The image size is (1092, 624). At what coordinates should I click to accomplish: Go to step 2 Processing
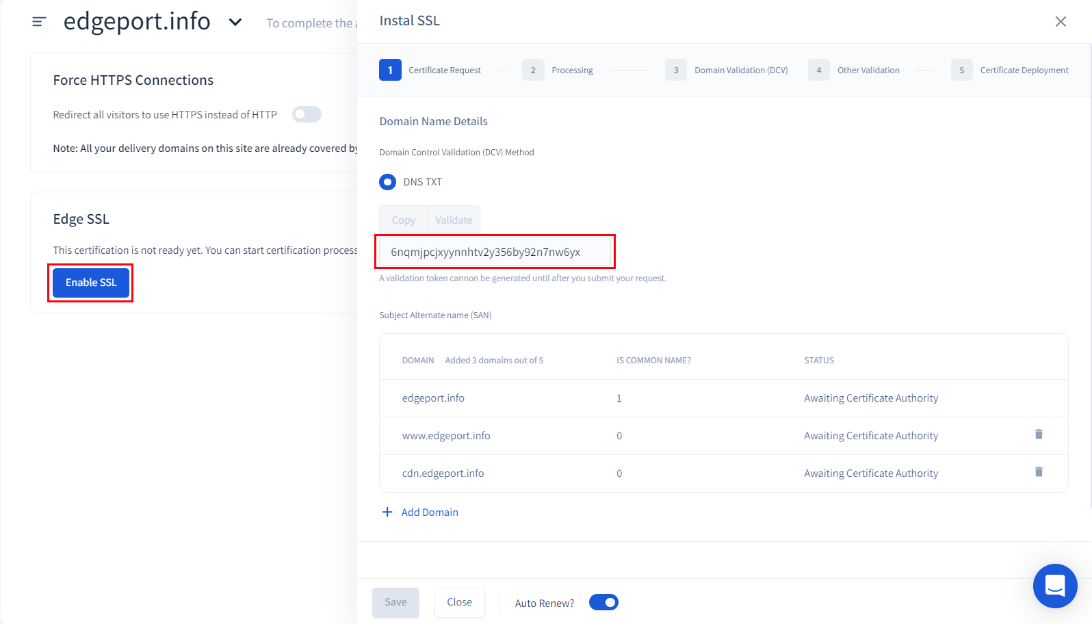click(x=533, y=70)
